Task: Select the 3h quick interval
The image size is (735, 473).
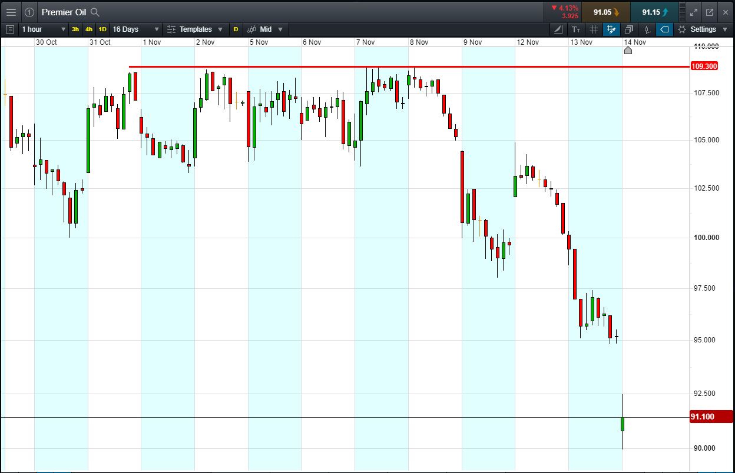Action: [75, 29]
